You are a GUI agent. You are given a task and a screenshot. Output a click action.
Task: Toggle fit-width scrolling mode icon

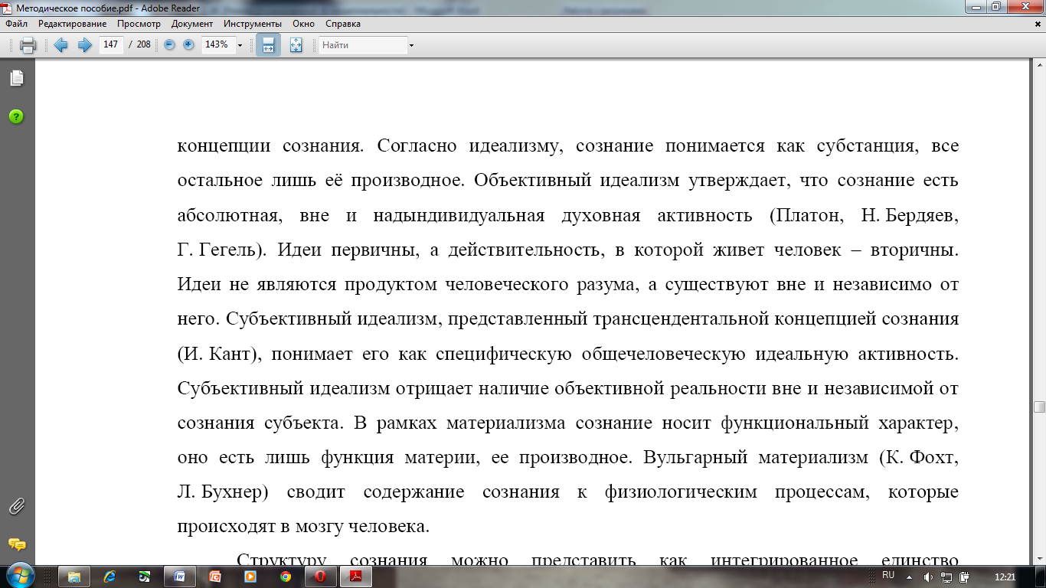click(x=268, y=45)
